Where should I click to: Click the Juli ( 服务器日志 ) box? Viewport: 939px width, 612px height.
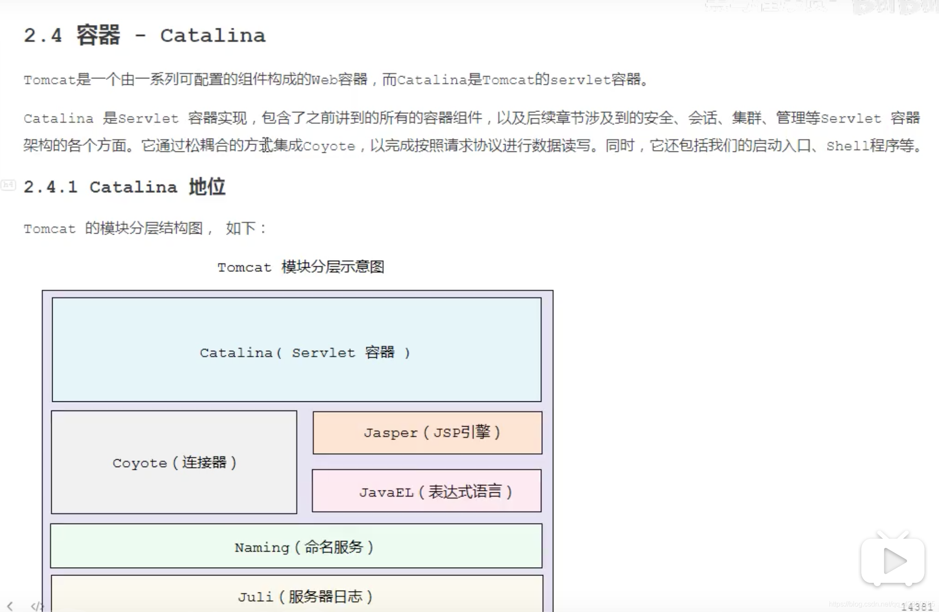coord(297,594)
